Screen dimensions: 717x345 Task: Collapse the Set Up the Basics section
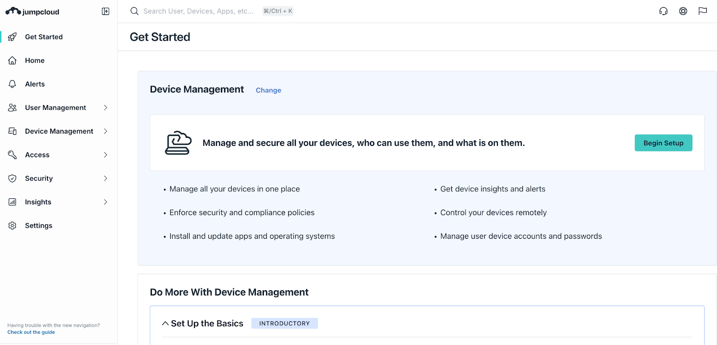pos(165,323)
